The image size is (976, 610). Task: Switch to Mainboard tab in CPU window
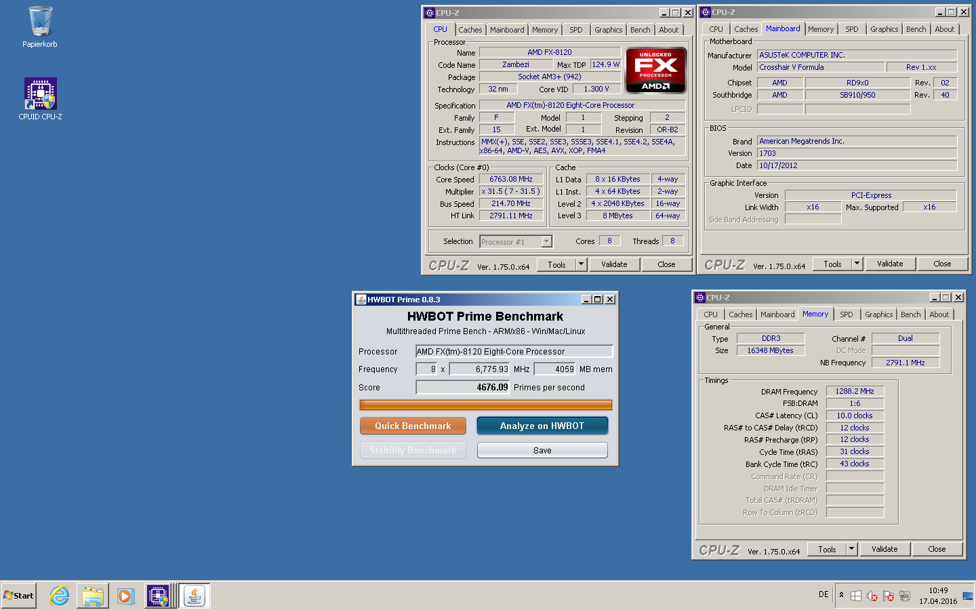[x=507, y=30]
